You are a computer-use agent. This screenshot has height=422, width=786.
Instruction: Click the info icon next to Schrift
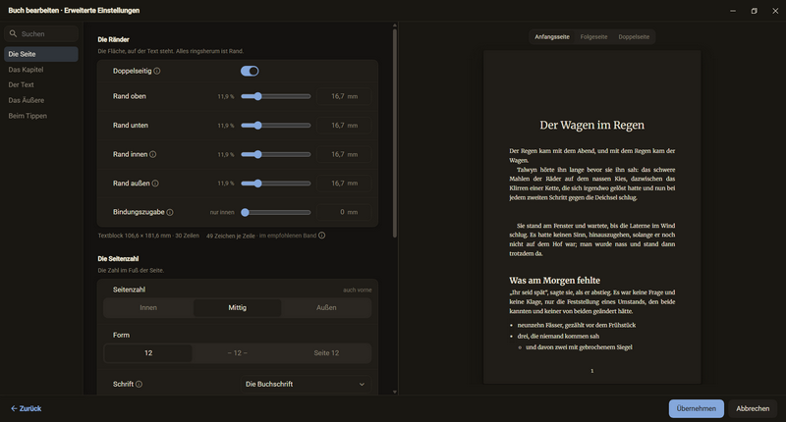coord(139,384)
